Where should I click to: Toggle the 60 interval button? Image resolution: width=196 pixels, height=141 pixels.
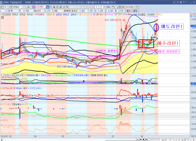(x=93, y=7)
